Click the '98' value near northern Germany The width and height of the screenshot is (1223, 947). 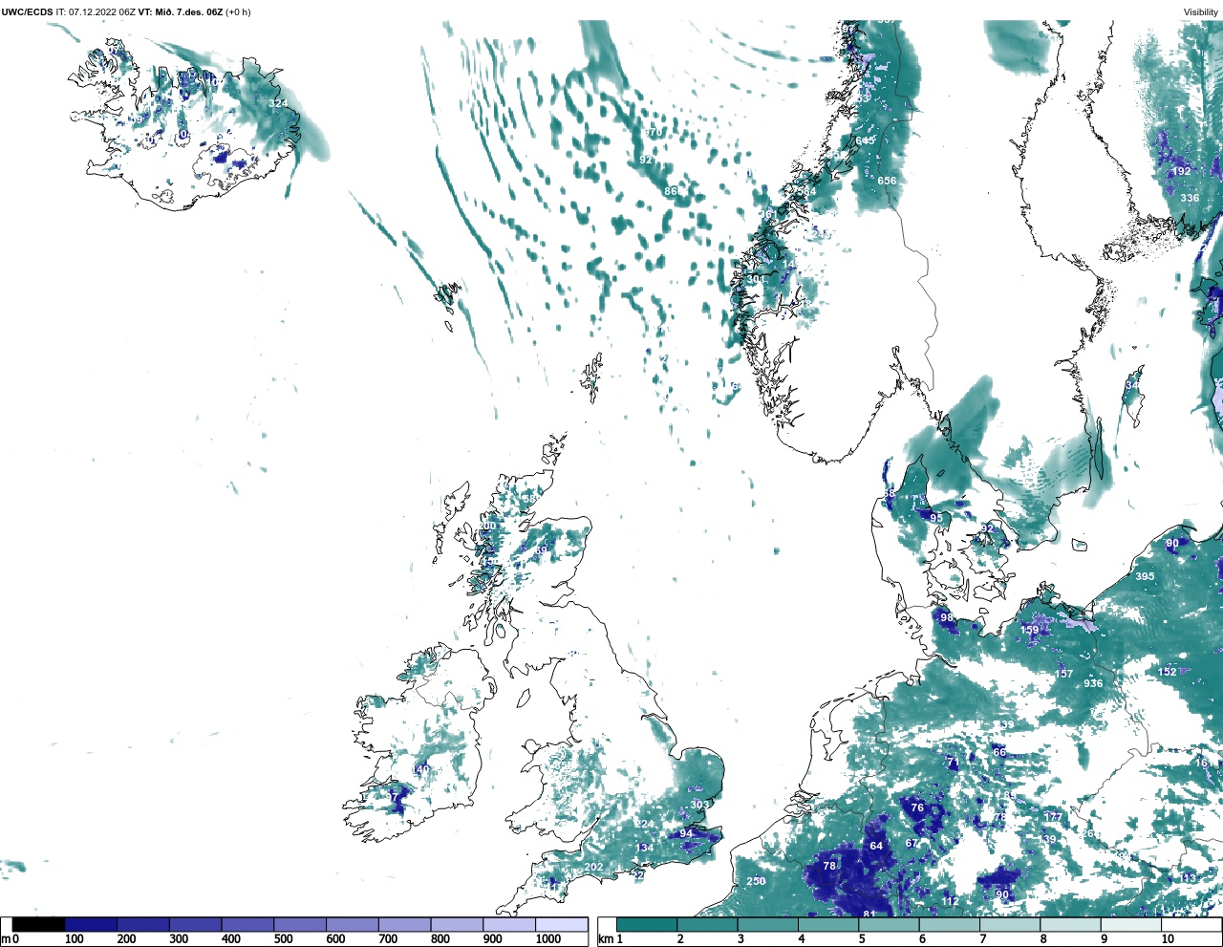point(947,617)
